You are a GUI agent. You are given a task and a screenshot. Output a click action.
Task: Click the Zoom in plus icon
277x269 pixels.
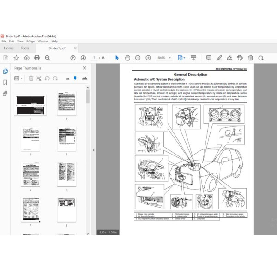pos(148,58)
